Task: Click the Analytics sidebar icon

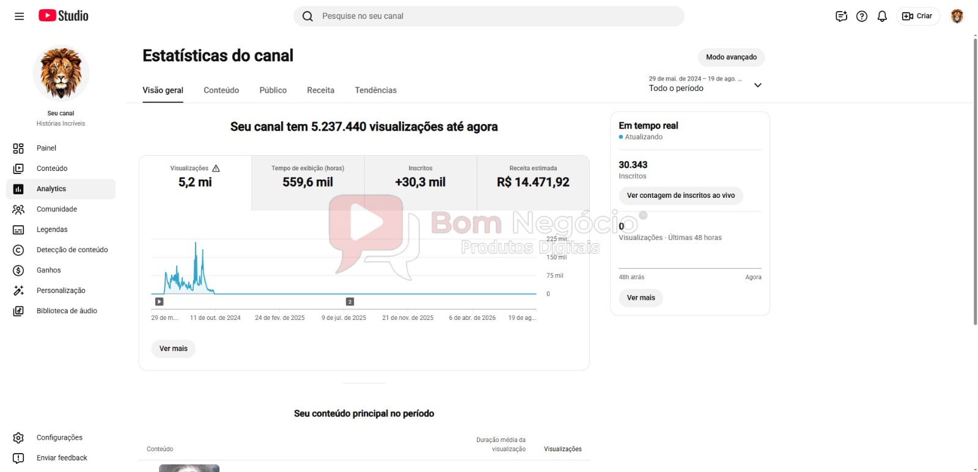Action: pos(18,189)
